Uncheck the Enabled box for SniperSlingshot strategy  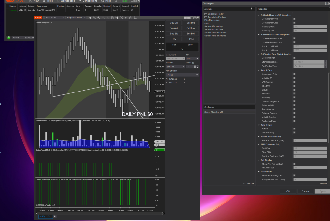click(x=132, y=10)
